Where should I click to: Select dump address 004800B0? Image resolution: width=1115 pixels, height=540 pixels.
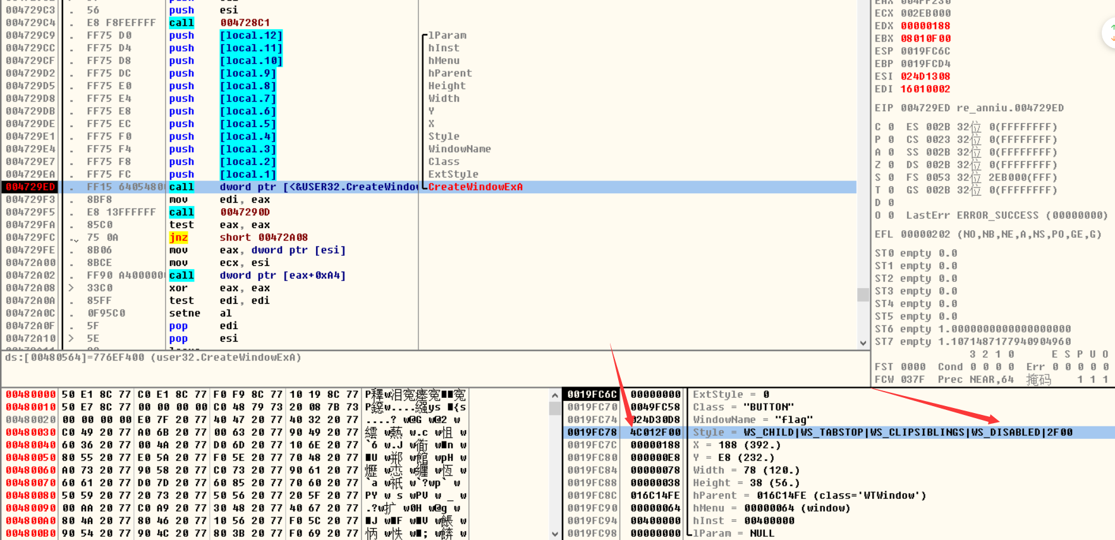click(x=30, y=534)
